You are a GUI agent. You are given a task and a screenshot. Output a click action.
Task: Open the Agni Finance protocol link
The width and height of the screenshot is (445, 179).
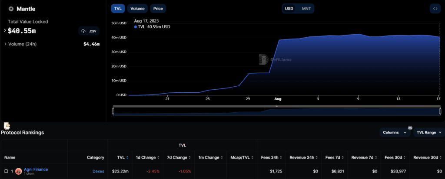tap(37, 169)
